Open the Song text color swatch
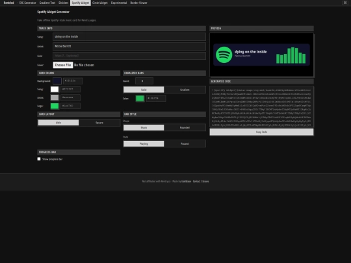Screen dimensions: 351x263 point(55,89)
